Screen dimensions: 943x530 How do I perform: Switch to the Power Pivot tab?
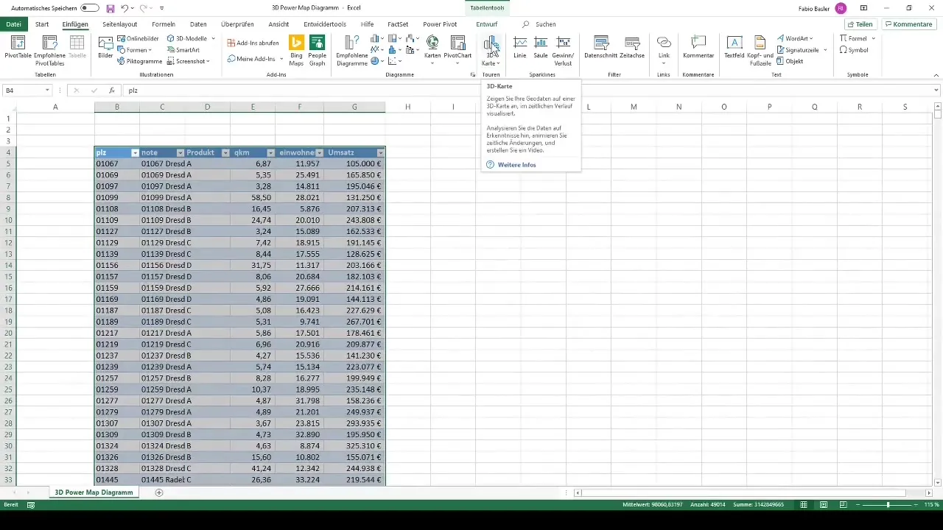click(440, 24)
